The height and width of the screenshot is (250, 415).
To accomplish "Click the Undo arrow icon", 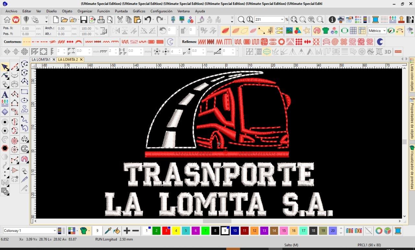I will coord(148,20).
